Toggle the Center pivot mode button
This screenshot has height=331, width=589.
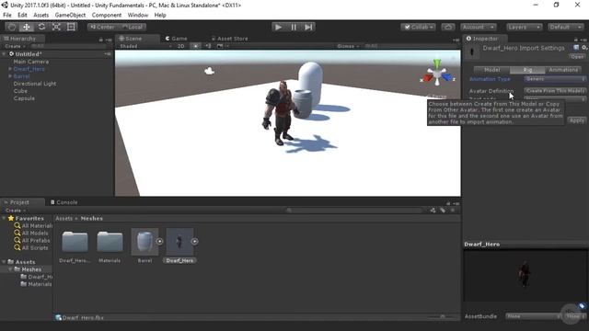point(102,27)
